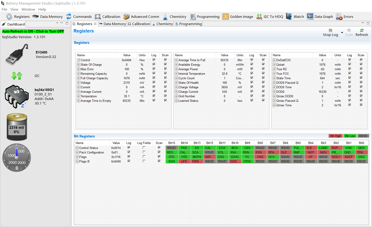
Task: Click the bq34z100G1 chip icon
Action: (16, 96)
